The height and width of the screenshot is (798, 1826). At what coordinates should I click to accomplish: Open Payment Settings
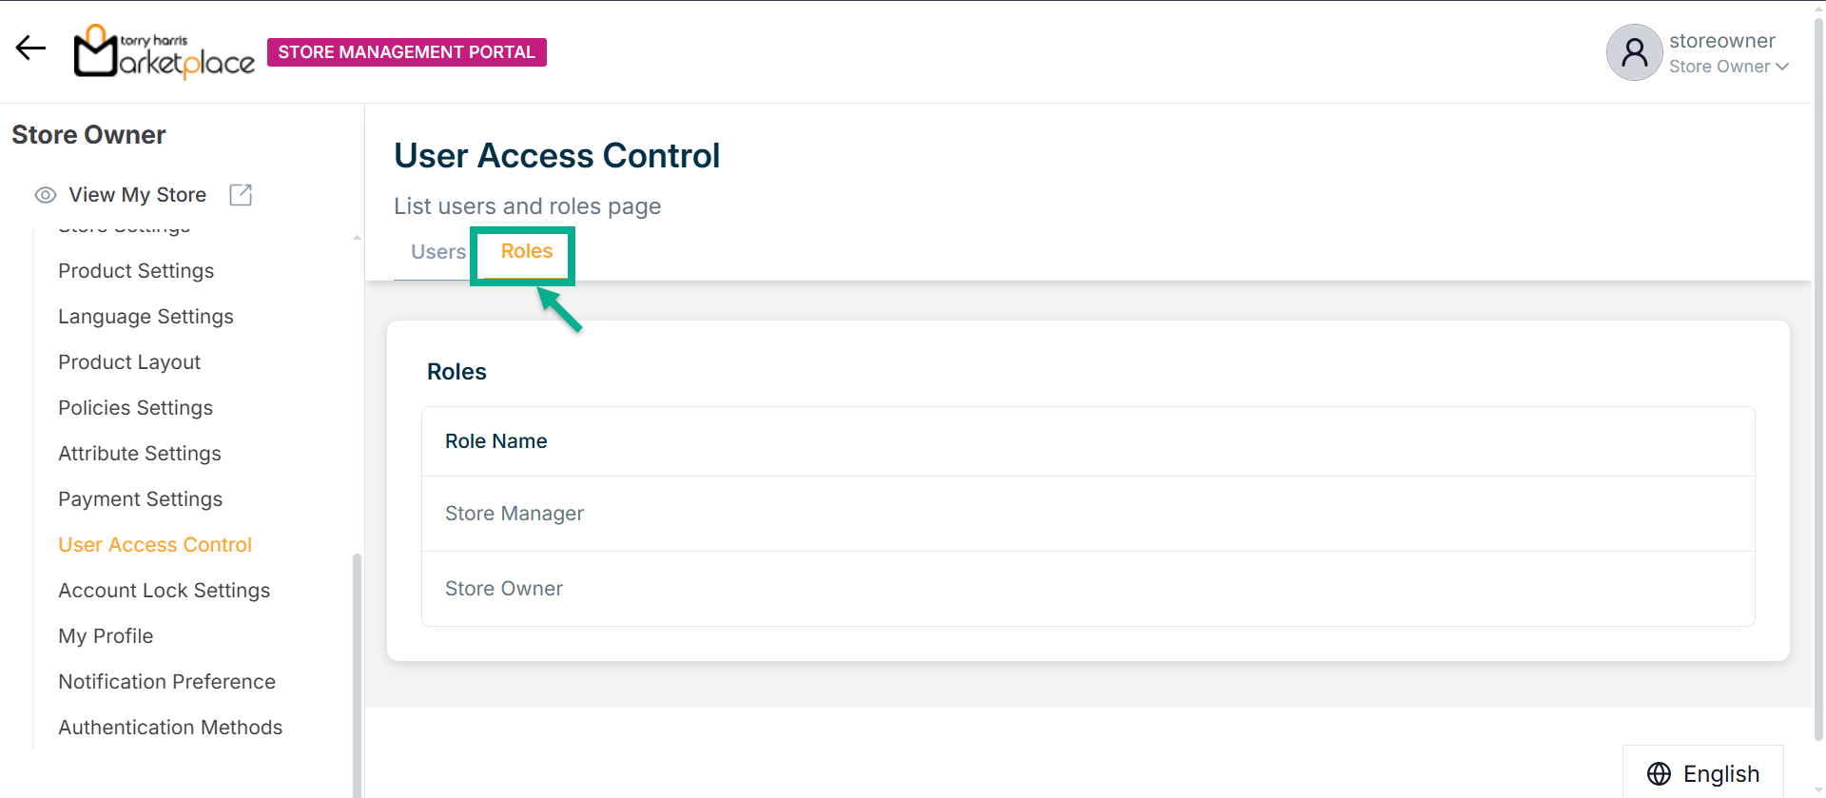click(140, 499)
